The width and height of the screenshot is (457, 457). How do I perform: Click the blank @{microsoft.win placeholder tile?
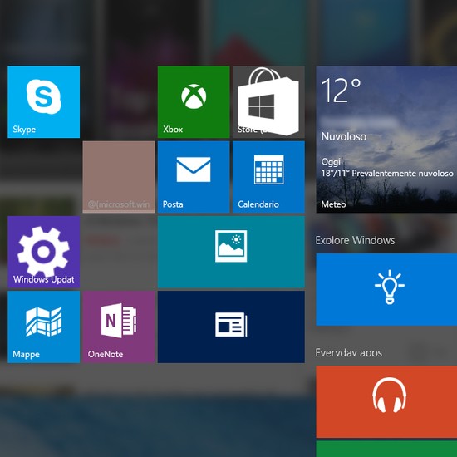[119, 177]
